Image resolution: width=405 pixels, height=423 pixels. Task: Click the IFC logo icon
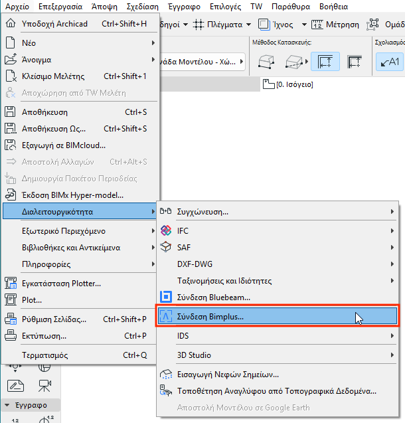(x=166, y=230)
